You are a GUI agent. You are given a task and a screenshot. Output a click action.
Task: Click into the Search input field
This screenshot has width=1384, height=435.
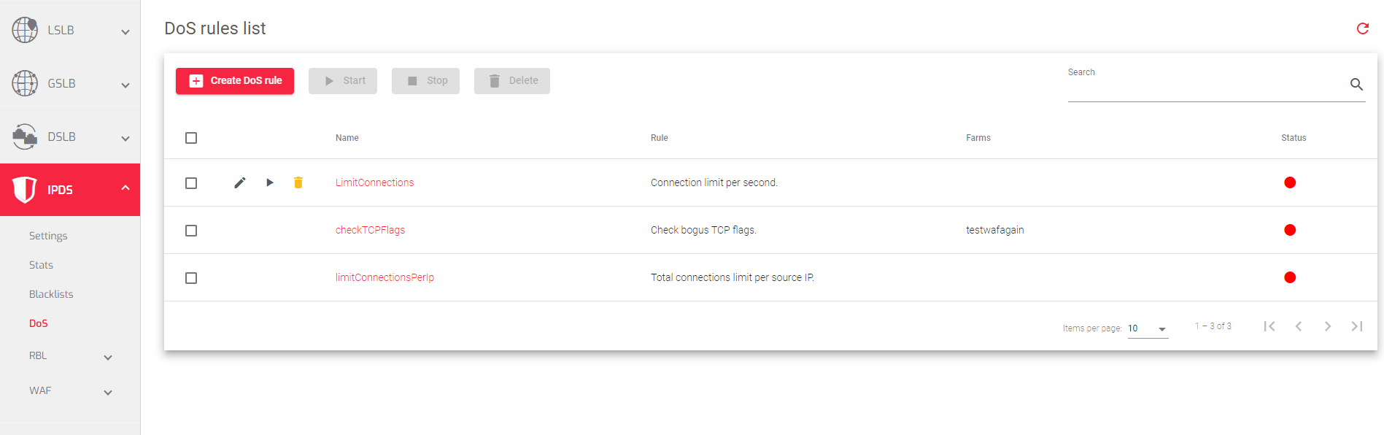[1204, 88]
